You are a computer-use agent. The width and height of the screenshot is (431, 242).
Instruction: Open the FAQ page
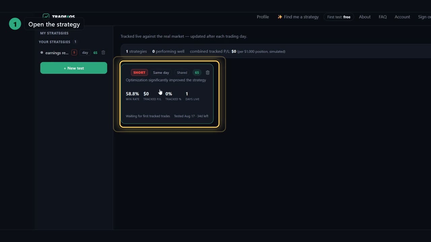click(383, 17)
